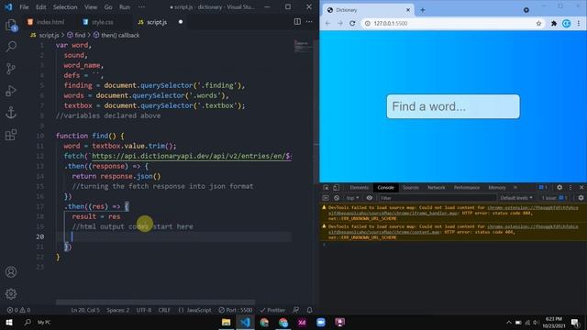Open the Default levels dropdown
587x330 pixels.
coord(516,198)
